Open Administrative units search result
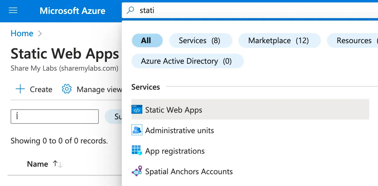This screenshot has height=186, width=378. tap(179, 130)
